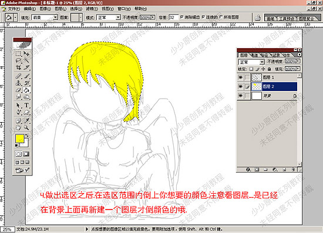
Task: Select the Blur tool
Action: coord(19,97)
